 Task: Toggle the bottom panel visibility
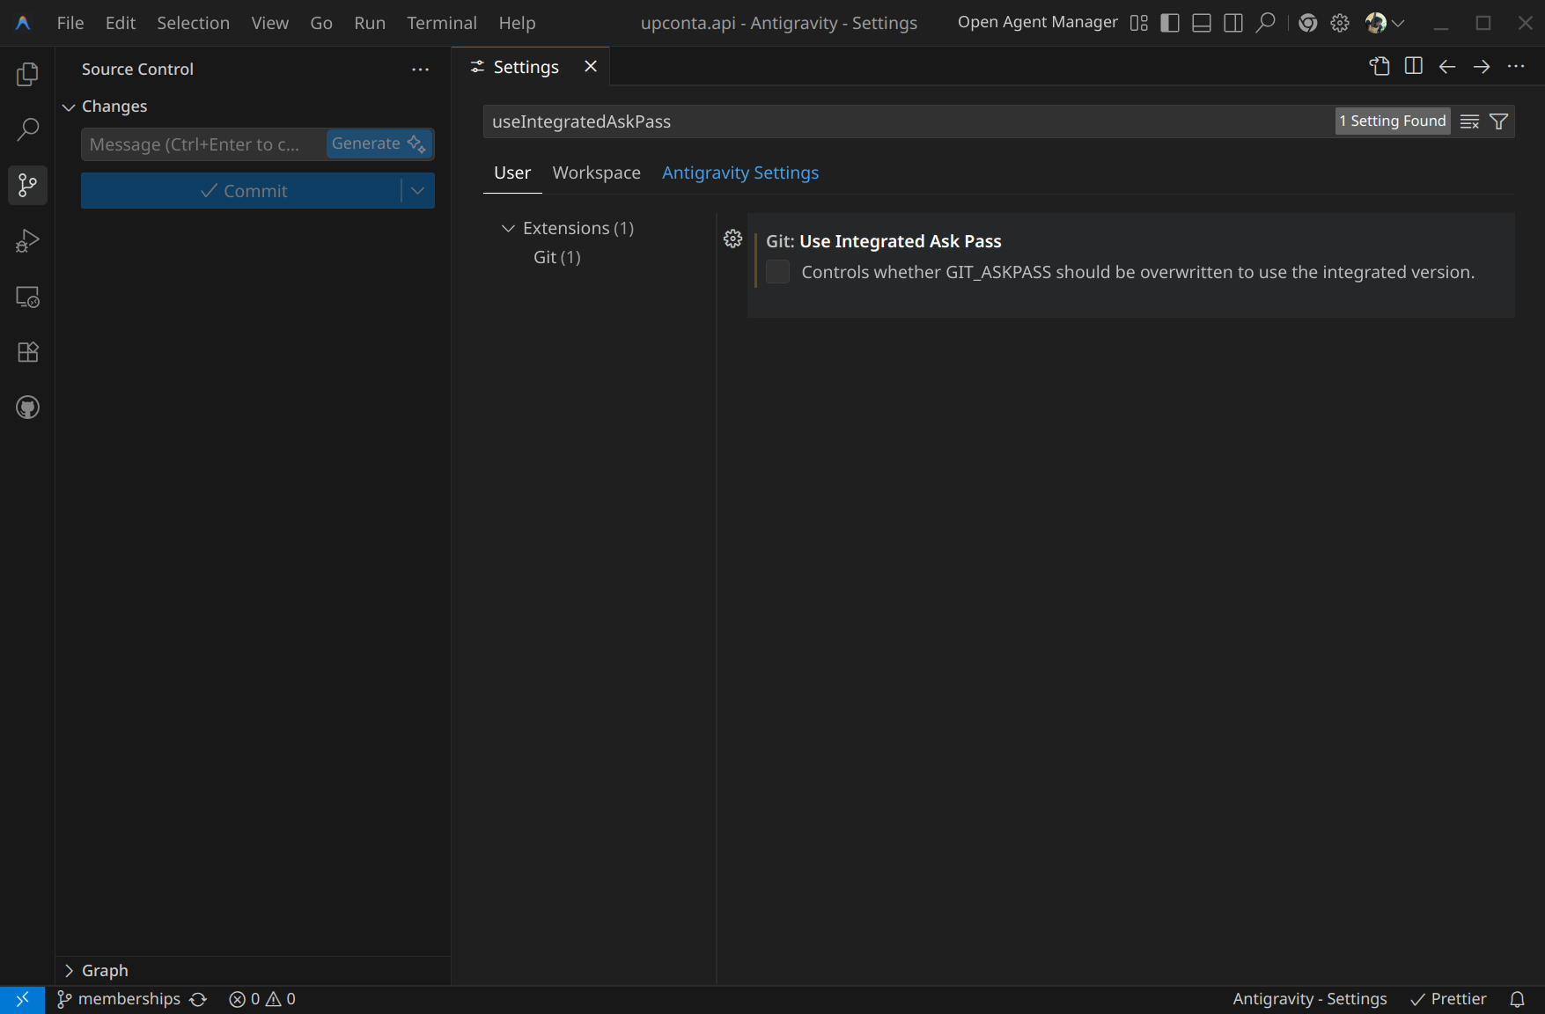1202,23
